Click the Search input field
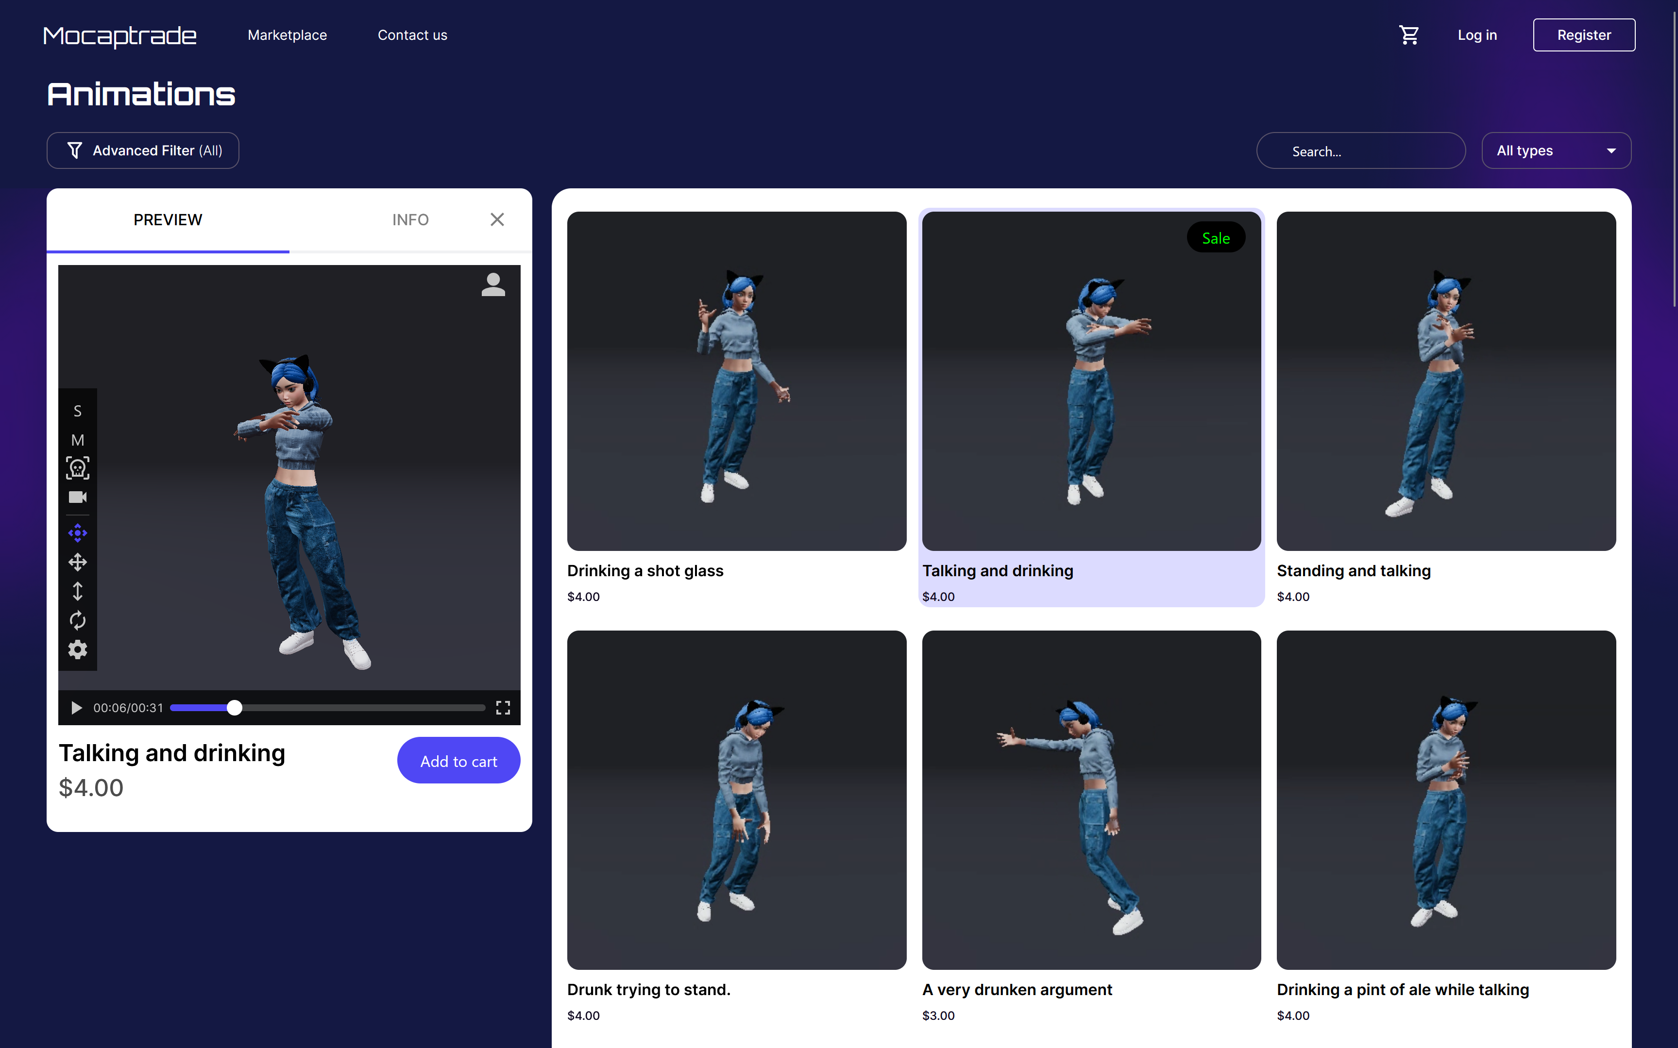The height and width of the screenshot is (1048, 1678). tap(1360, 150)
